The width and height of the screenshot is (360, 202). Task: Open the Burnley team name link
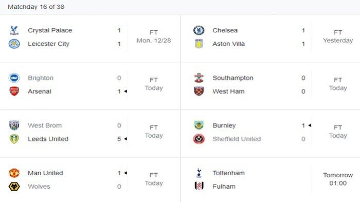tap(224, 125)
